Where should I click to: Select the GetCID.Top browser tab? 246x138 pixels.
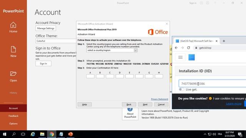pos(196,41)
